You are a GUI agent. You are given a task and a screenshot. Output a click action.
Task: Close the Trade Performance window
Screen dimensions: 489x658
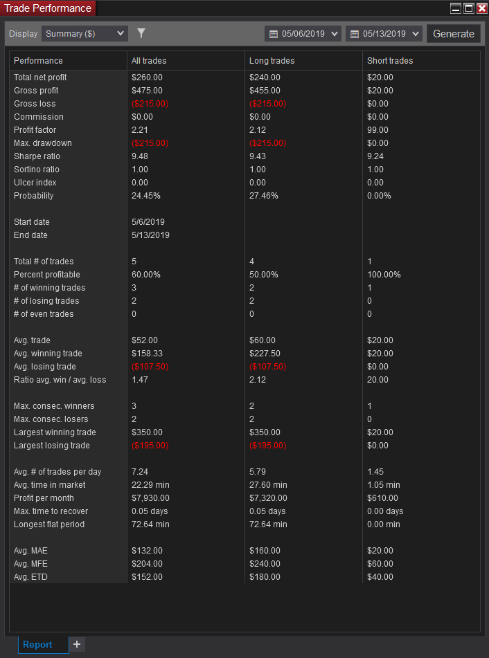tap(481, 8)
